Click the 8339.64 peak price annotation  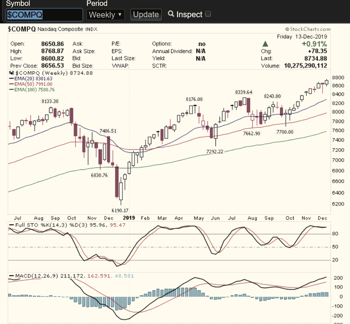[x=244, y=92]
